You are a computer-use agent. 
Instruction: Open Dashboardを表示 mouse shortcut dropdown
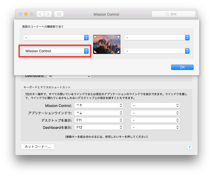point(155,127)
